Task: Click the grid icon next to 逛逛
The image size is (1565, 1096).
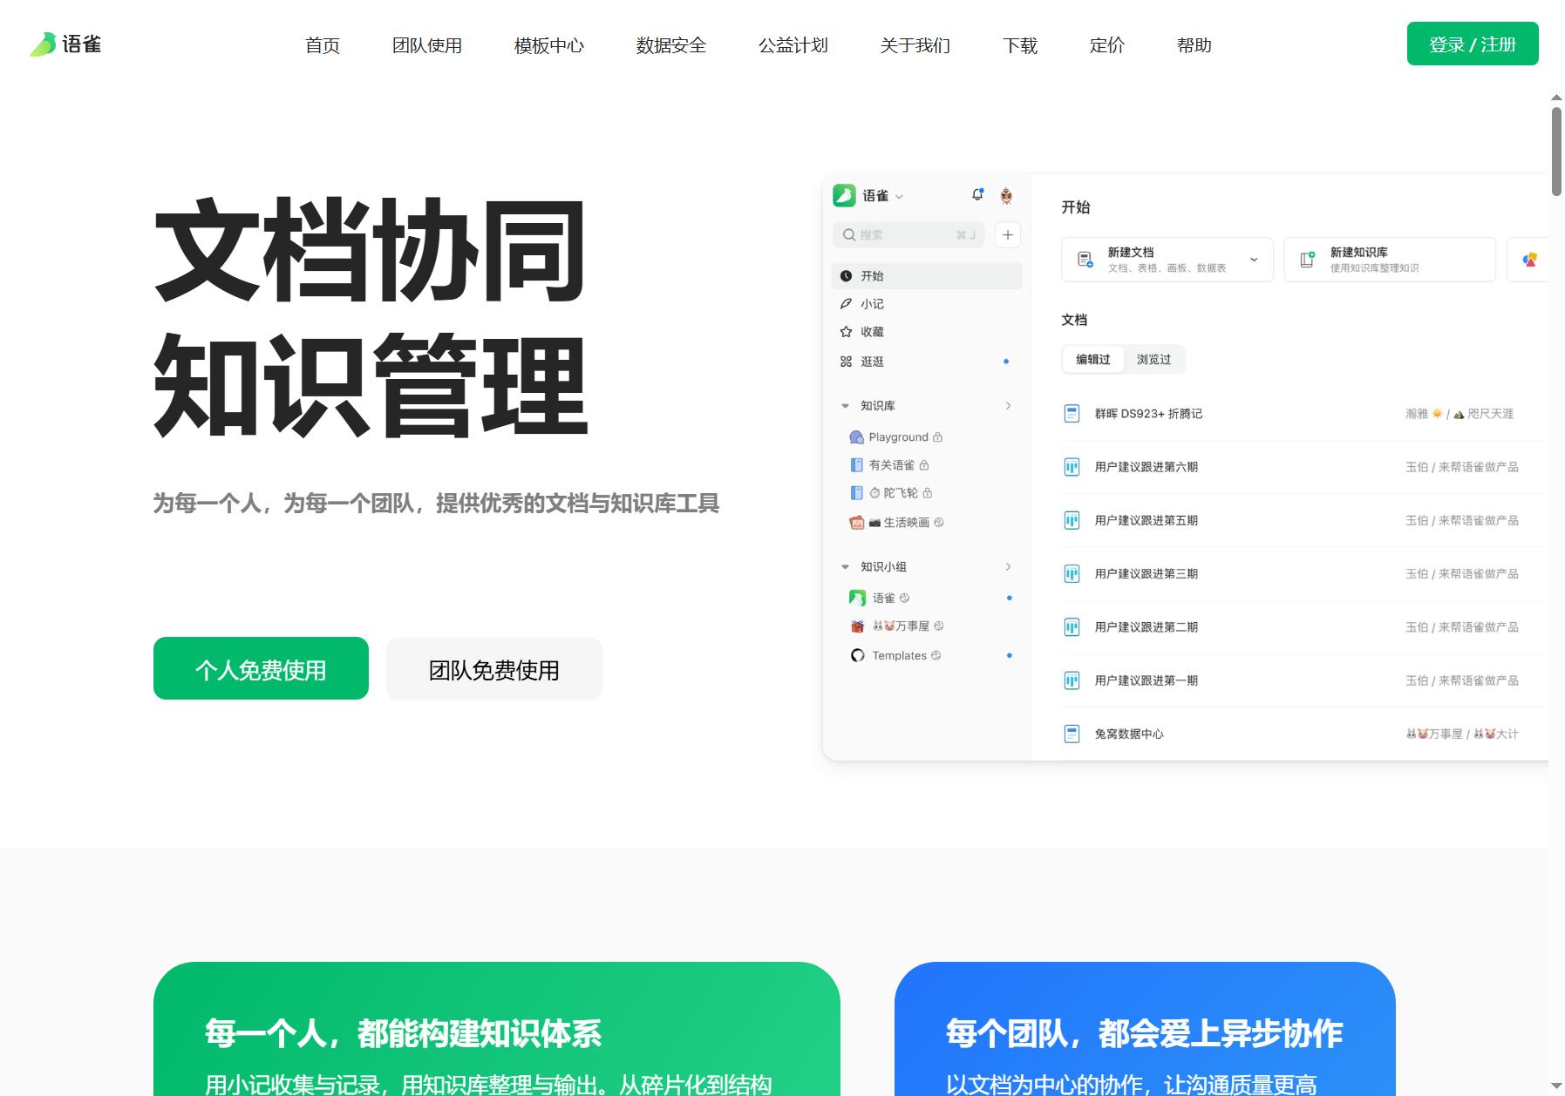Action: coord(846,362)
